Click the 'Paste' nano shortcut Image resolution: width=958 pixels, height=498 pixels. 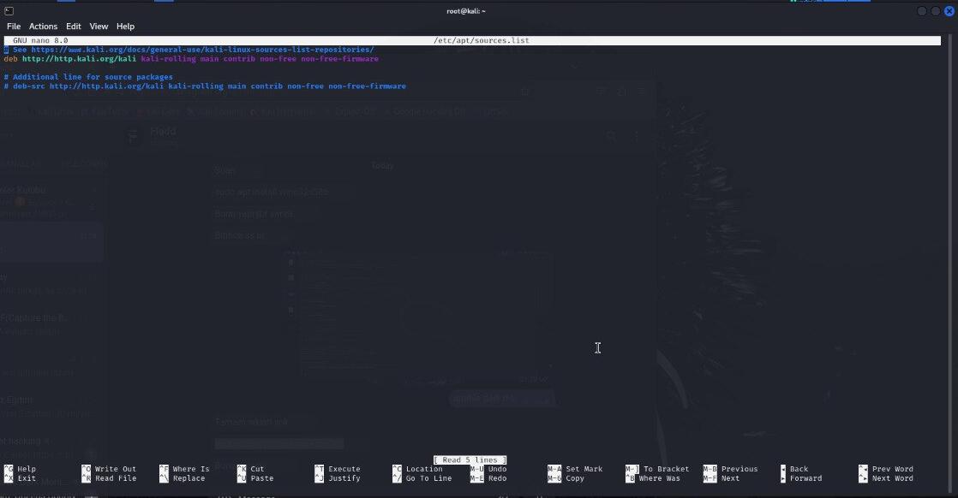click(x=262, y=477)
